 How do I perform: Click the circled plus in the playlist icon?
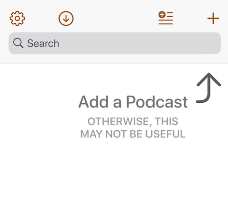(x=162, y=15)
